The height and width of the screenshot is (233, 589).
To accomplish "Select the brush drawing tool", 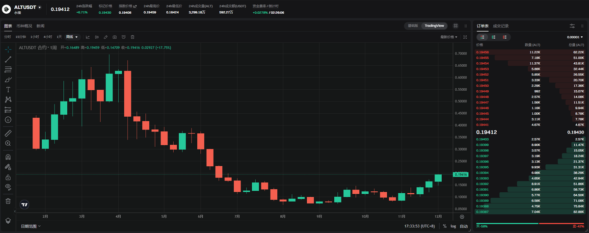I will click(8, 79).
